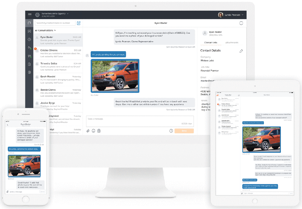302x209 pixels.
Task: Open the Contacts icon in desktop sidebar
Action: pos(29,31)
